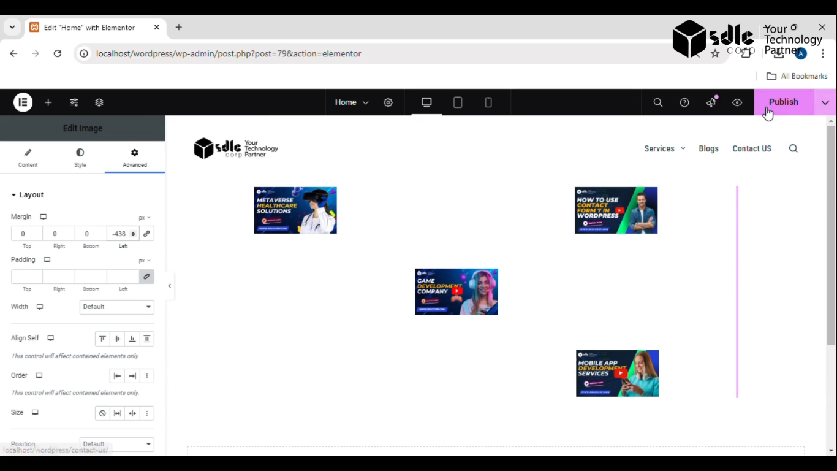837x471 pixels.
Task: Set Align Self to Stretch
Action: pyautogui.click(x=146, y=339)
